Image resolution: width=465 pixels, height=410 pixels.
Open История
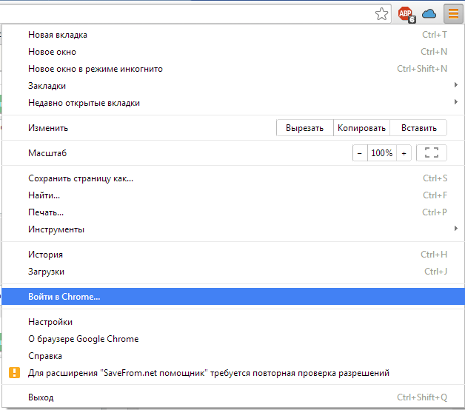(233, 255)
